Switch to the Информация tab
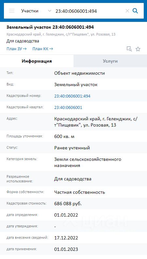 click(37, 61)
